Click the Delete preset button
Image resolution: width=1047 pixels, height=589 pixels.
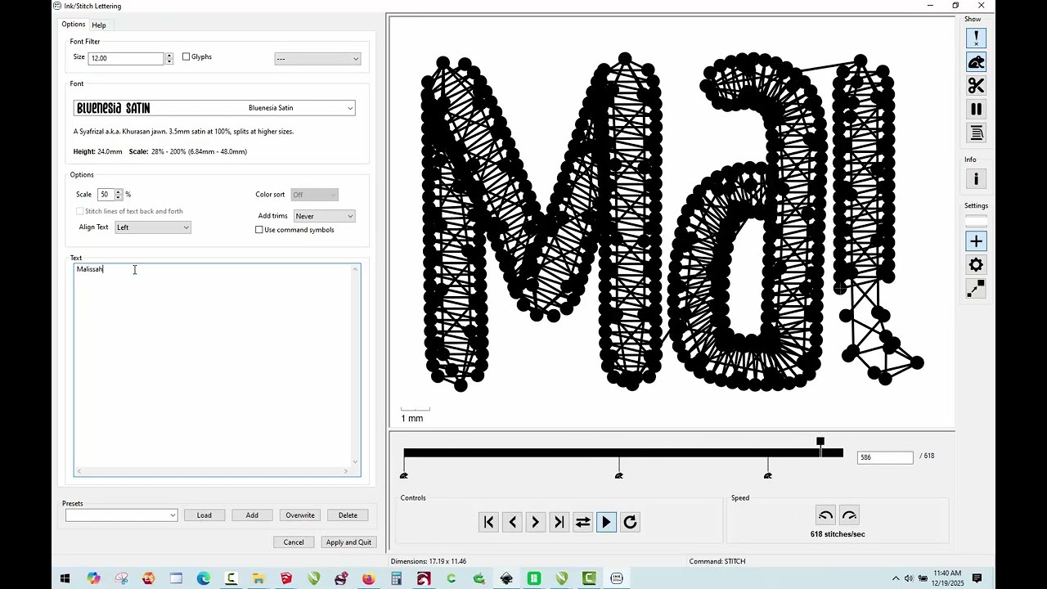pyautogui.click(x=348, y=515)
